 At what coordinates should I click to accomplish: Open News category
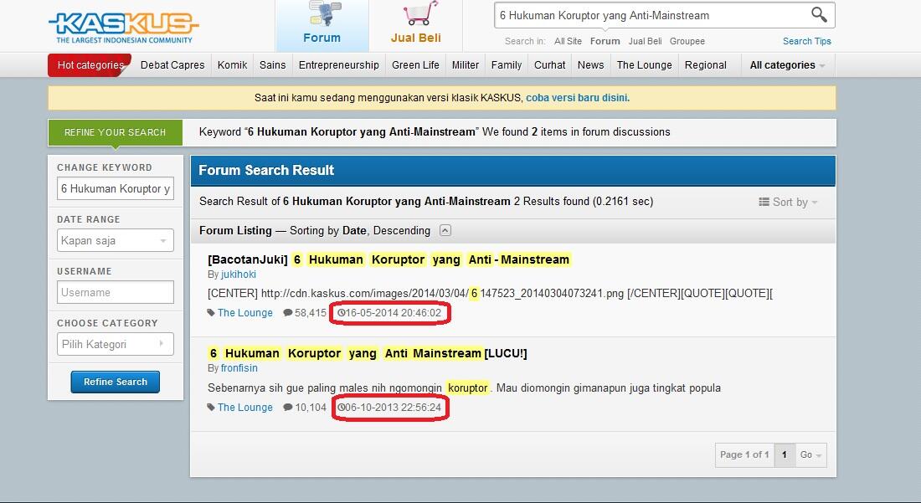tap(590, 65)
